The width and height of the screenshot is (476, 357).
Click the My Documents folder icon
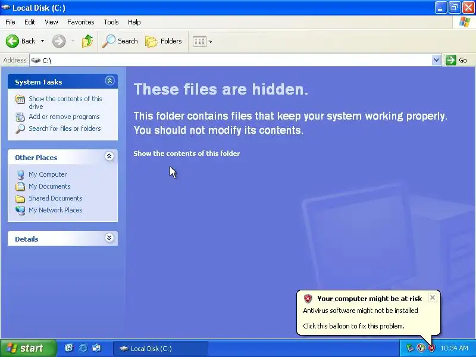(x=20, y=186)
